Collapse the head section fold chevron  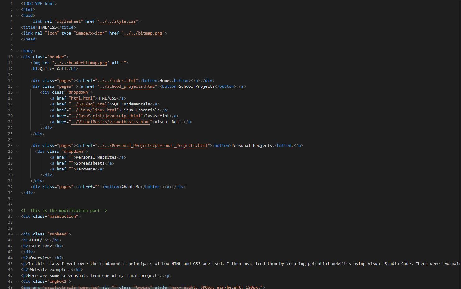[17, 16]
